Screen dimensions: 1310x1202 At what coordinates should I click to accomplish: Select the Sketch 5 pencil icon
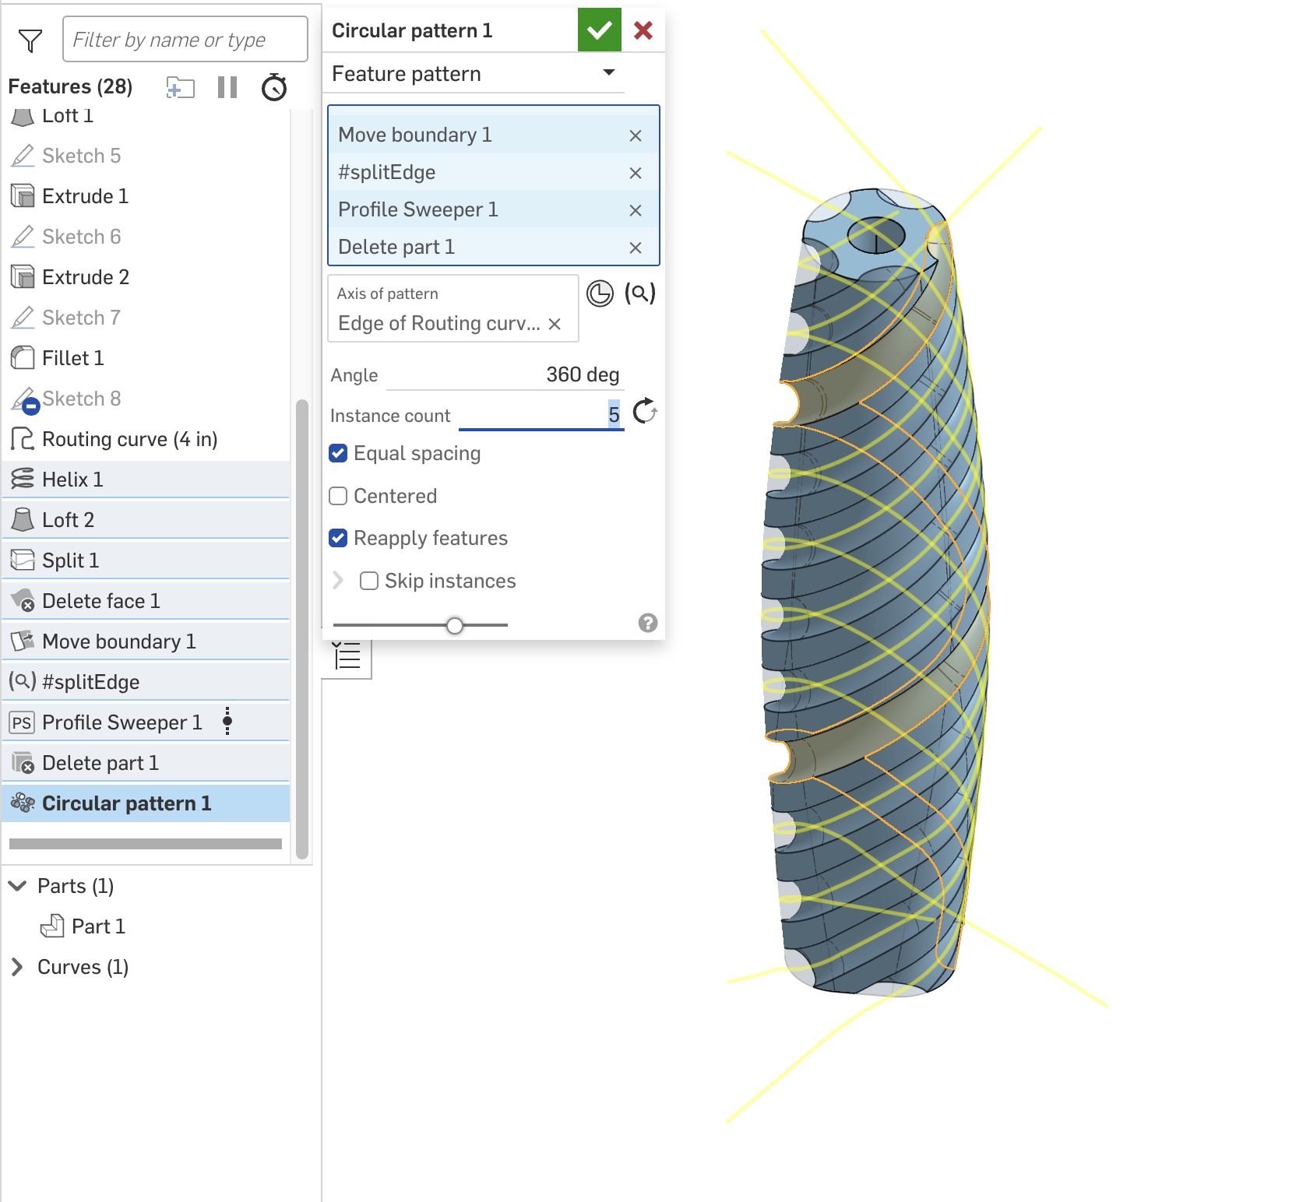(23, 156)
